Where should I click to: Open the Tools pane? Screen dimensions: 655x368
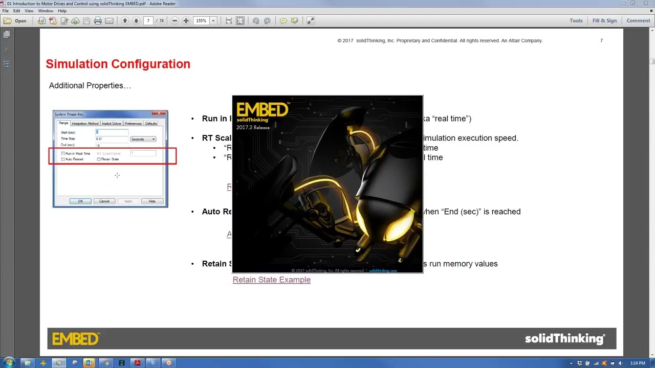click(x=576, y=21)
